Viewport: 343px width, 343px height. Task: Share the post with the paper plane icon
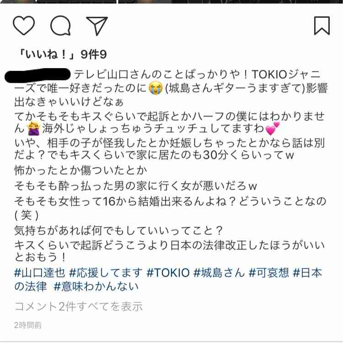point(97,26)
